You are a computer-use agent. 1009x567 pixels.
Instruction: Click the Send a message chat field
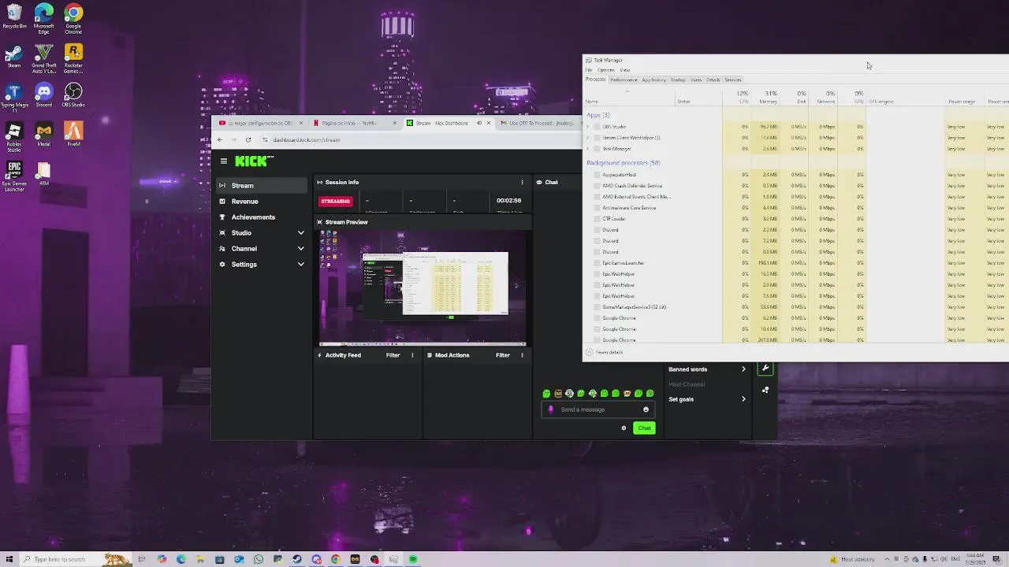(x=598, y=409)
